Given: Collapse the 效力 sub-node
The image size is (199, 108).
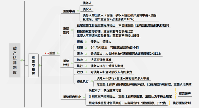Looking at the screenshot, I should click(x=86, y=72).
